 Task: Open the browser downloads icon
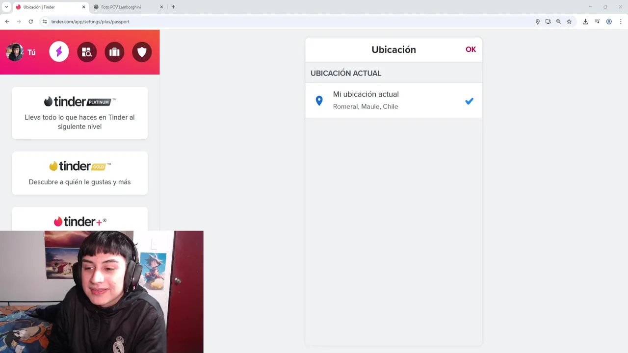[585, 22]
